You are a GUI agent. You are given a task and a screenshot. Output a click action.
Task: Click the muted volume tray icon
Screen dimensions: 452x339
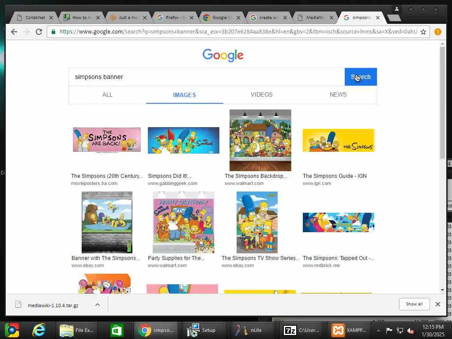click(x=411, y=331)
